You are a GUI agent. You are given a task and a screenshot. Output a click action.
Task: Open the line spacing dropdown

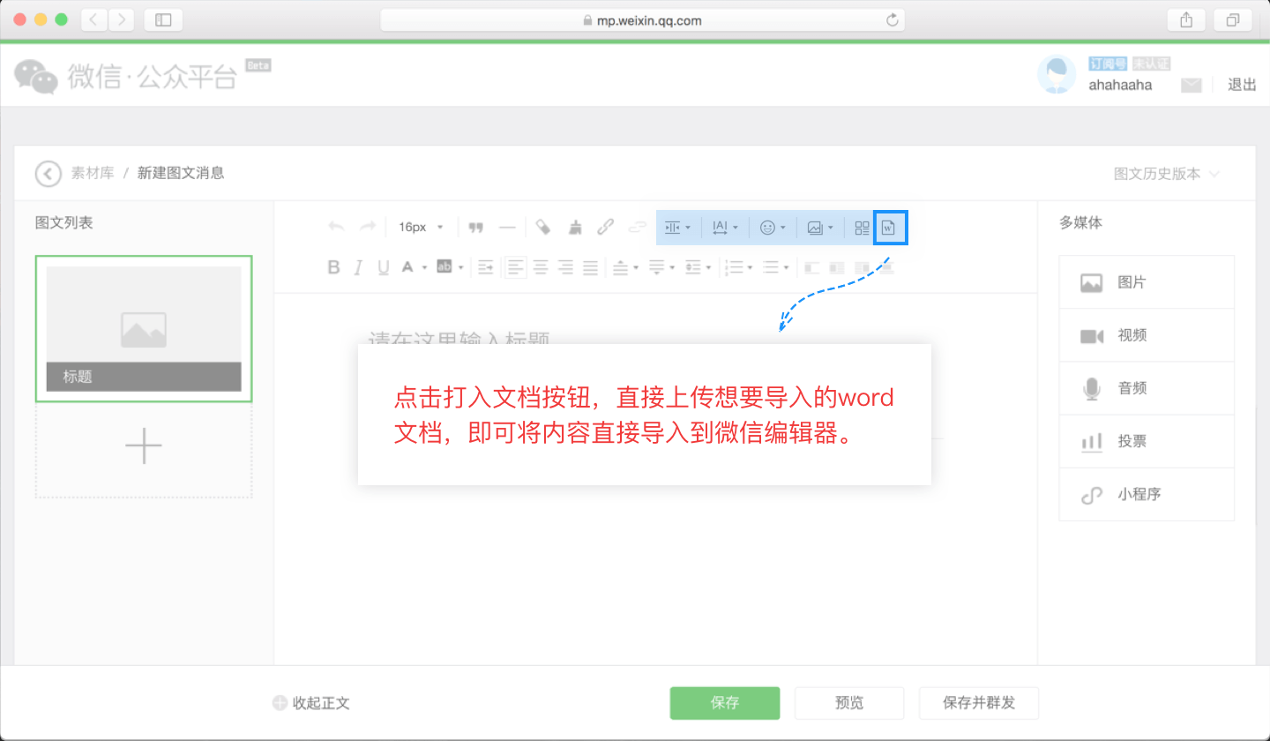tap(698, 266)
